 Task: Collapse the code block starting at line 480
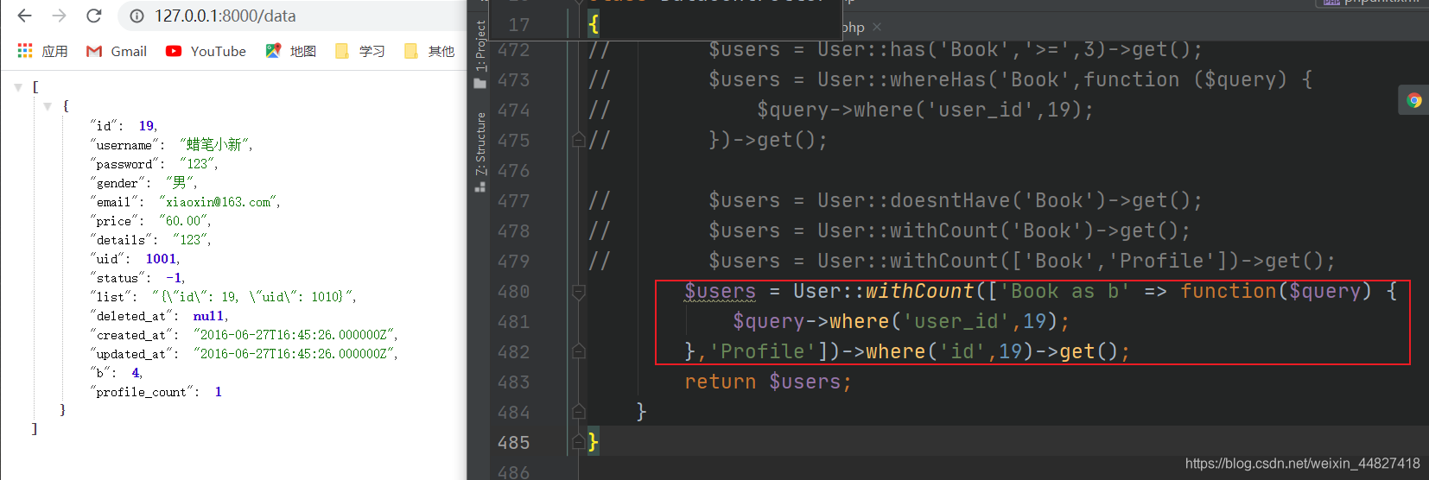[x=579, y=292]
